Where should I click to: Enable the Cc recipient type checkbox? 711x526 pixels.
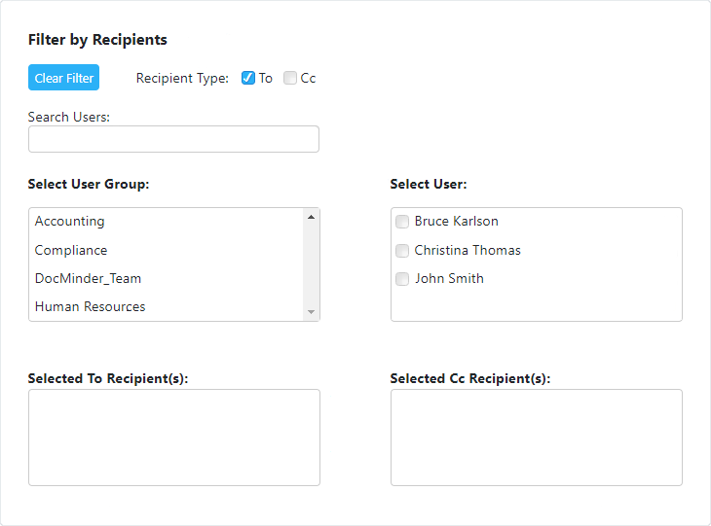tap(290, 78)
